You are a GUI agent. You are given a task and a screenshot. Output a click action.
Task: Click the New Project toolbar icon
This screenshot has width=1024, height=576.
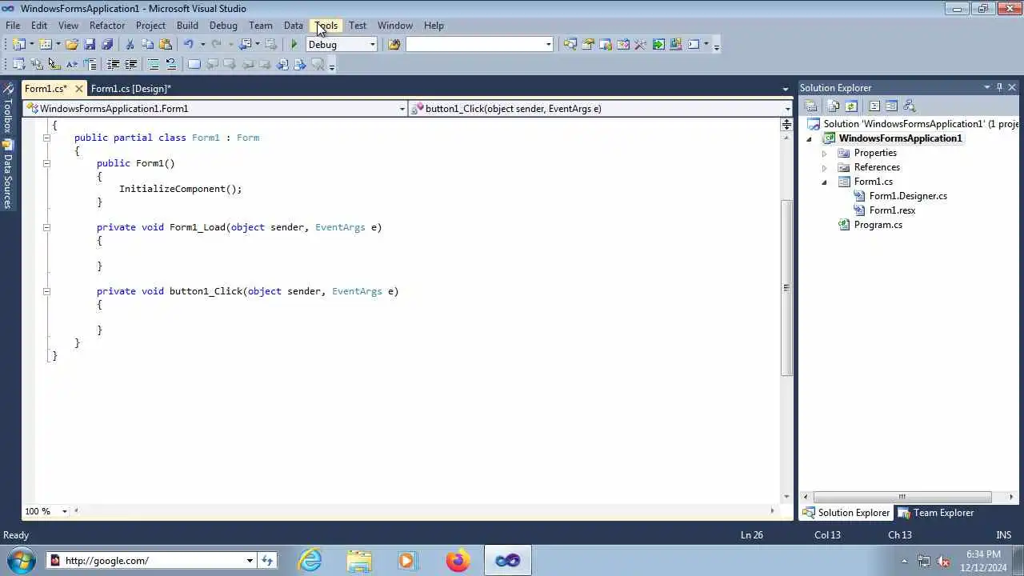tap(18, 45)
